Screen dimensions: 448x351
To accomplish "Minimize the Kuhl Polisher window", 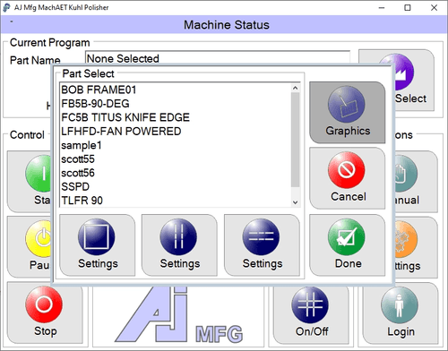I will click(382, 8).
